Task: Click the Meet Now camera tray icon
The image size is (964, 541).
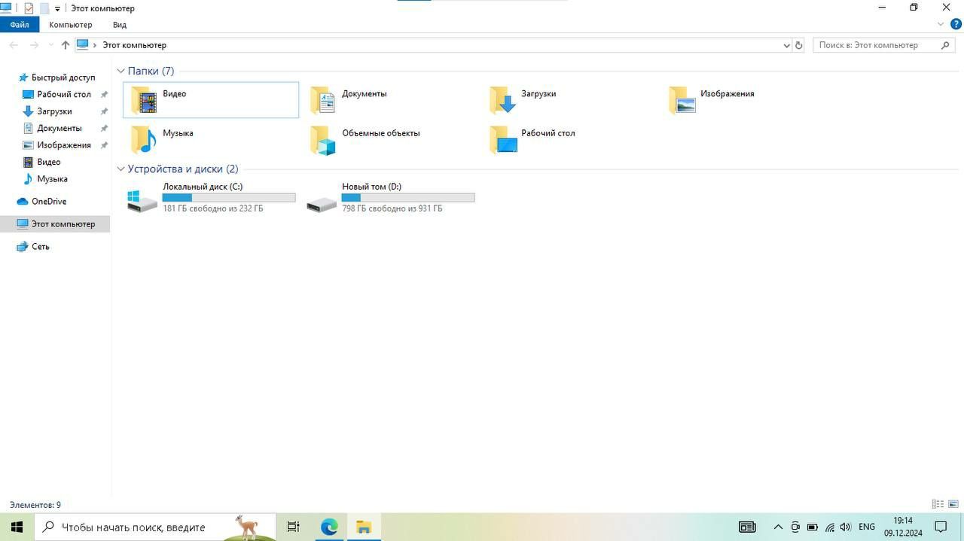Action: pyautogui.click(x=795, y=527)
